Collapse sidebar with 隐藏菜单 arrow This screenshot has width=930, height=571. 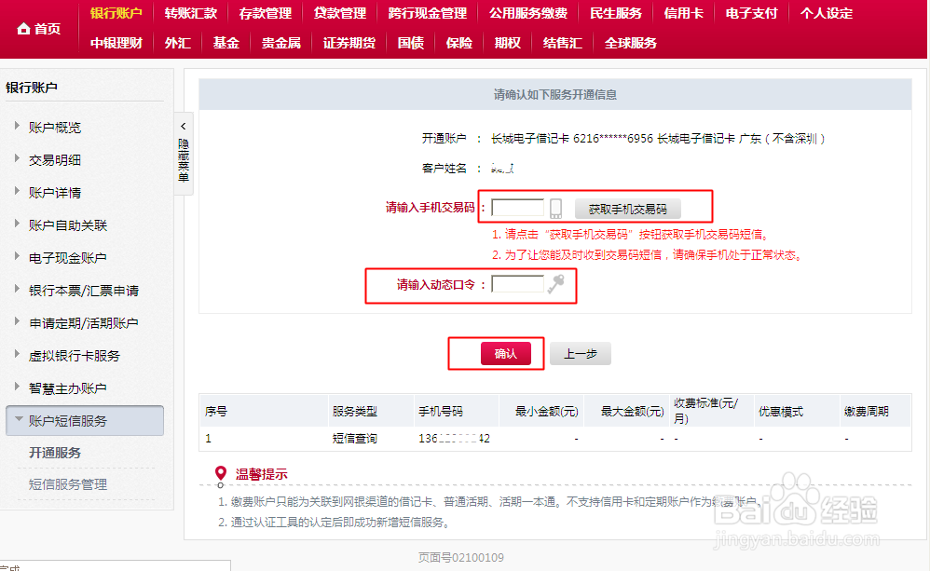tap(184, 127)
